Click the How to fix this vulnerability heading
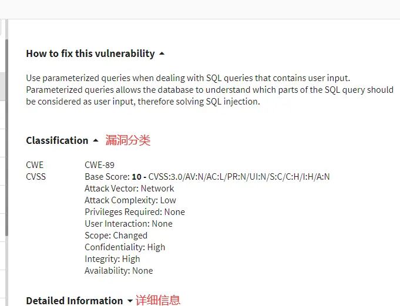The height and width of the screenshot is (306, 400). [90, 53]
